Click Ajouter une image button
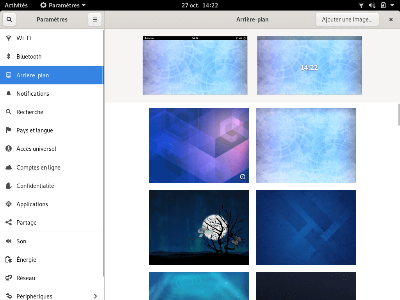 click(x=347, y=20)
